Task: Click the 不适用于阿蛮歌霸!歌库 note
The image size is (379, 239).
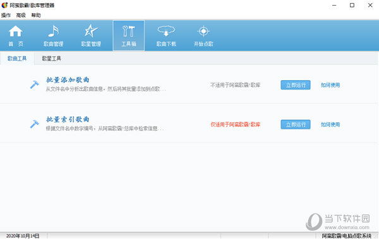Action: (x=235, y=85)
